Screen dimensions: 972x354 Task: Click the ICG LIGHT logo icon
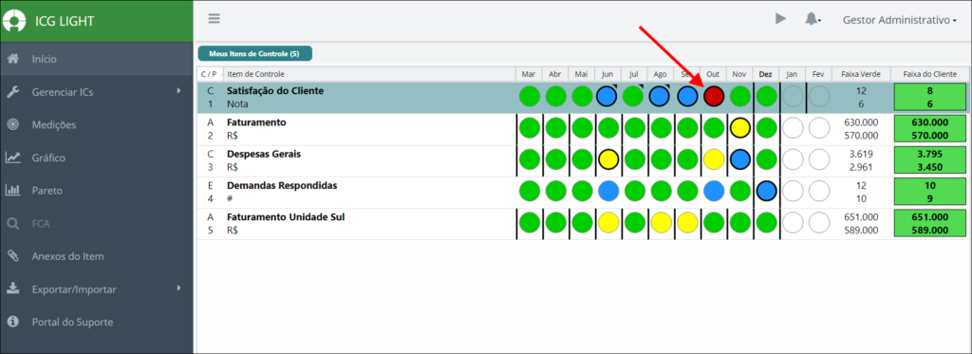click(x=14, y=21)
